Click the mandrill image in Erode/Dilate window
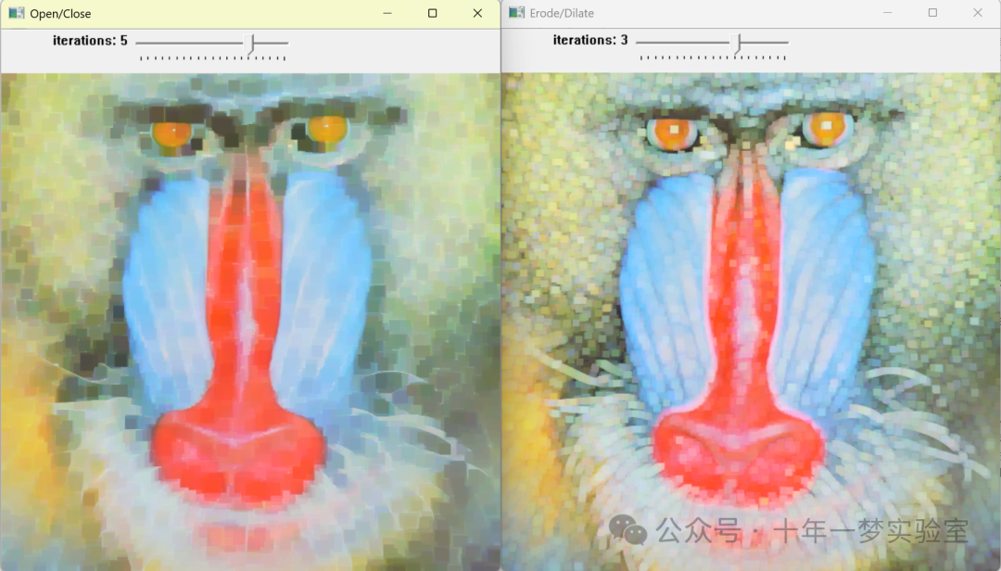 [751, 322]
